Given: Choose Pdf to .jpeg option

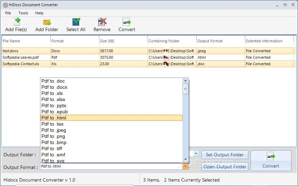Looking at the screenshot, I should point(111,130).
